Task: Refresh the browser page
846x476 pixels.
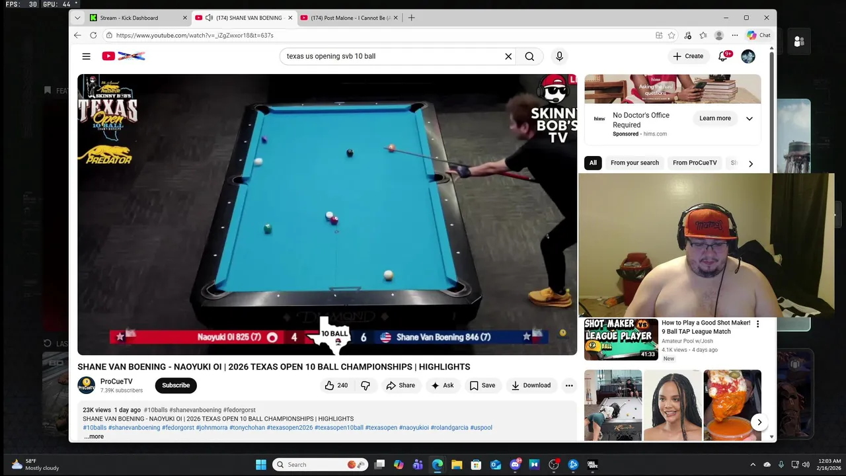Action: (x=93, y=35)
